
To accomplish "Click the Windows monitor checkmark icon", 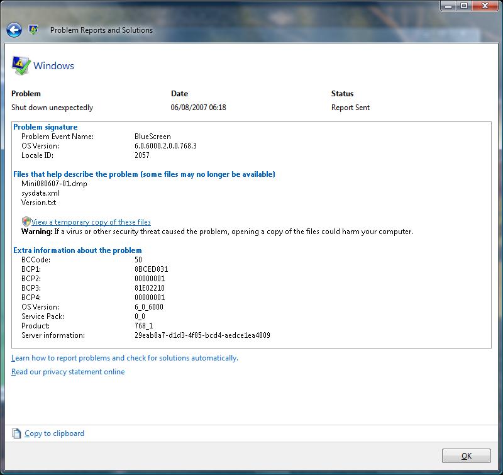I will pyautogui.click(x=21, y=65).
